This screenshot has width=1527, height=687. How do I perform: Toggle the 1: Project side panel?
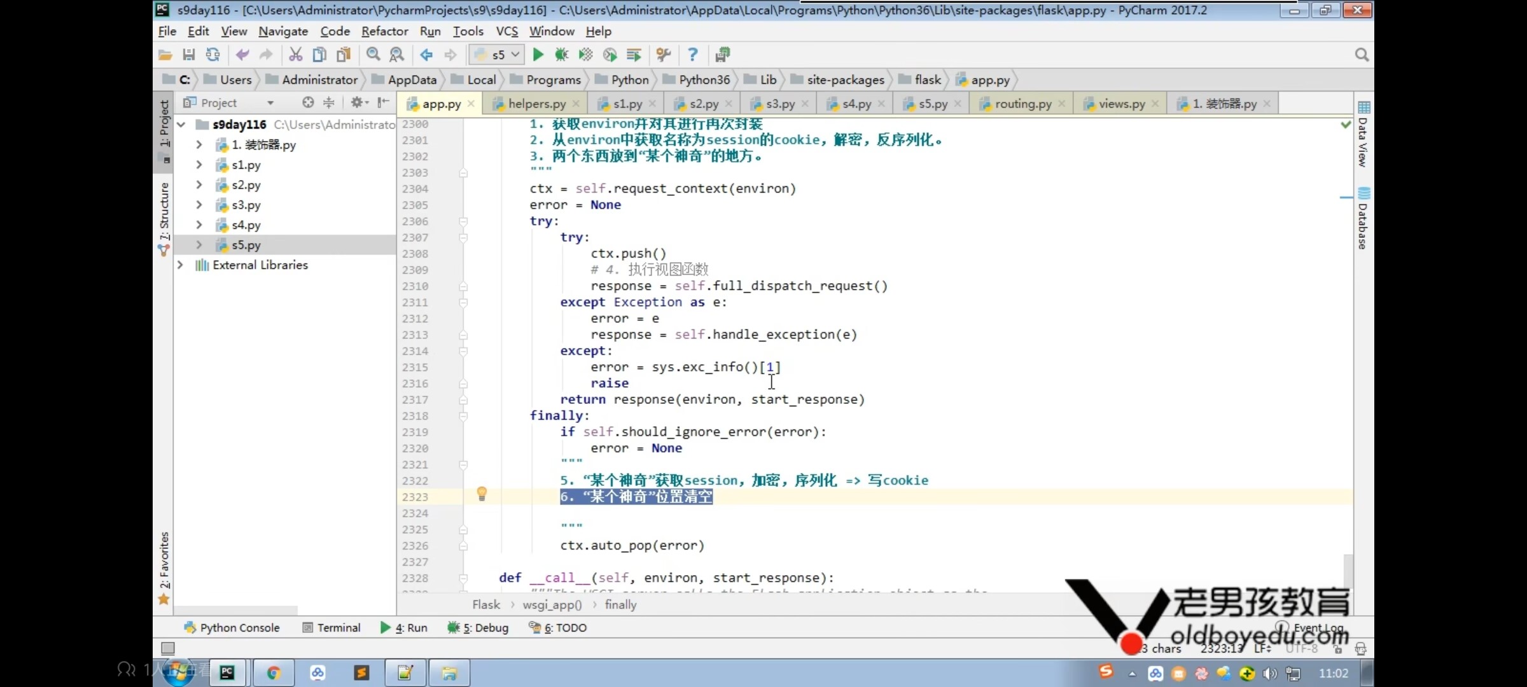[164, 124]
